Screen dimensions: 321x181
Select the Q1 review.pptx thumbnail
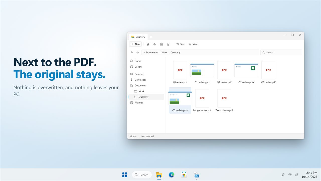pyautogui.click(x=202, y=70)
